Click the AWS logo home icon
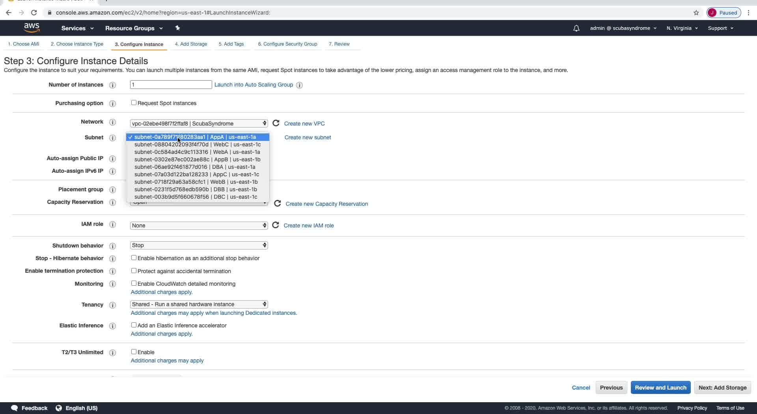This screenshot has width=757, height=414. click(32, 28)
